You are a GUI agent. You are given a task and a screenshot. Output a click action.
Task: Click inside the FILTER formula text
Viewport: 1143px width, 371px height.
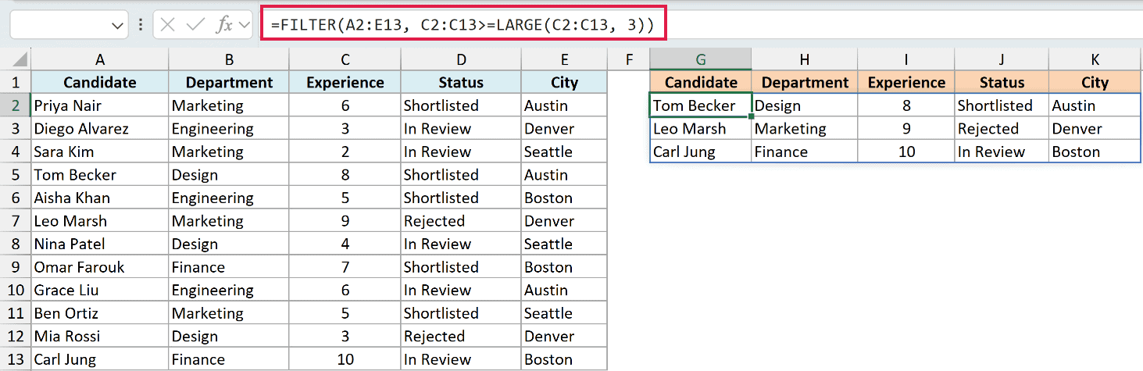coord(463,25)
